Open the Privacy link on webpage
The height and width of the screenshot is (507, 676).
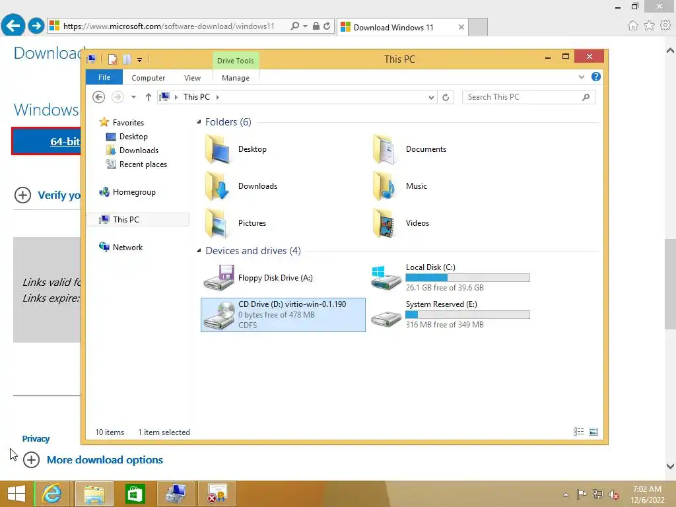point(36,438)
